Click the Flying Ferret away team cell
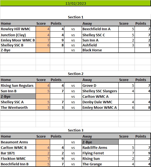 (100, 153)
